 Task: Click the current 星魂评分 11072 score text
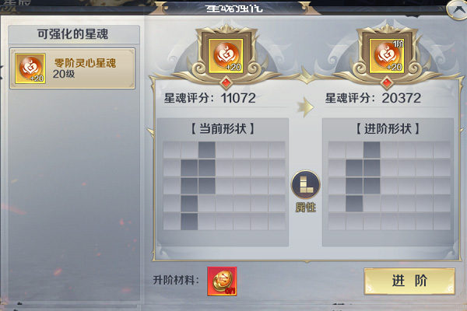210,98
